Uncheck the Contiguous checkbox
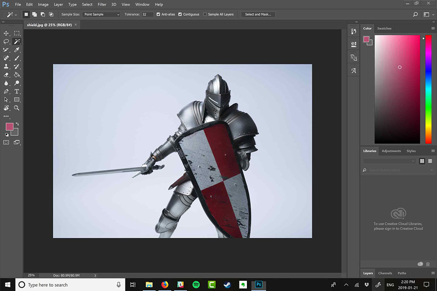The image size is (437, 291). coord(180,14)
